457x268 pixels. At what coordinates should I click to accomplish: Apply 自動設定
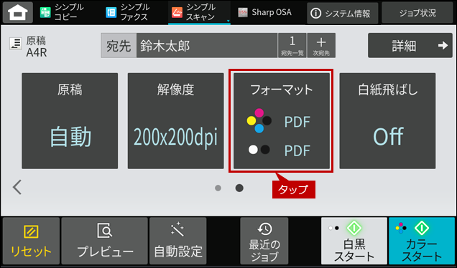(178, 241)
